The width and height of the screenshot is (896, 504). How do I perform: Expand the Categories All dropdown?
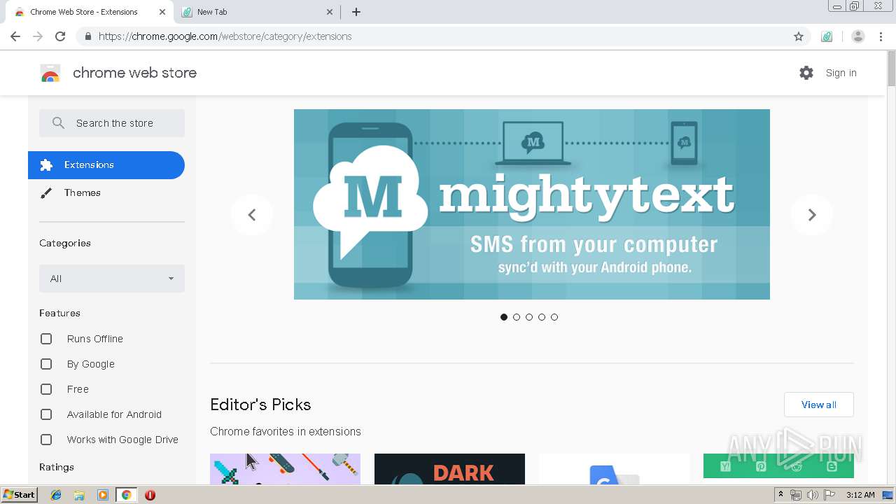[112, 279]
